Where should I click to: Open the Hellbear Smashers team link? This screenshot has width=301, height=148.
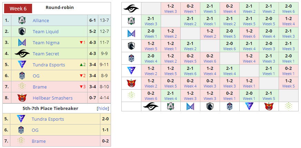[52, 98]
